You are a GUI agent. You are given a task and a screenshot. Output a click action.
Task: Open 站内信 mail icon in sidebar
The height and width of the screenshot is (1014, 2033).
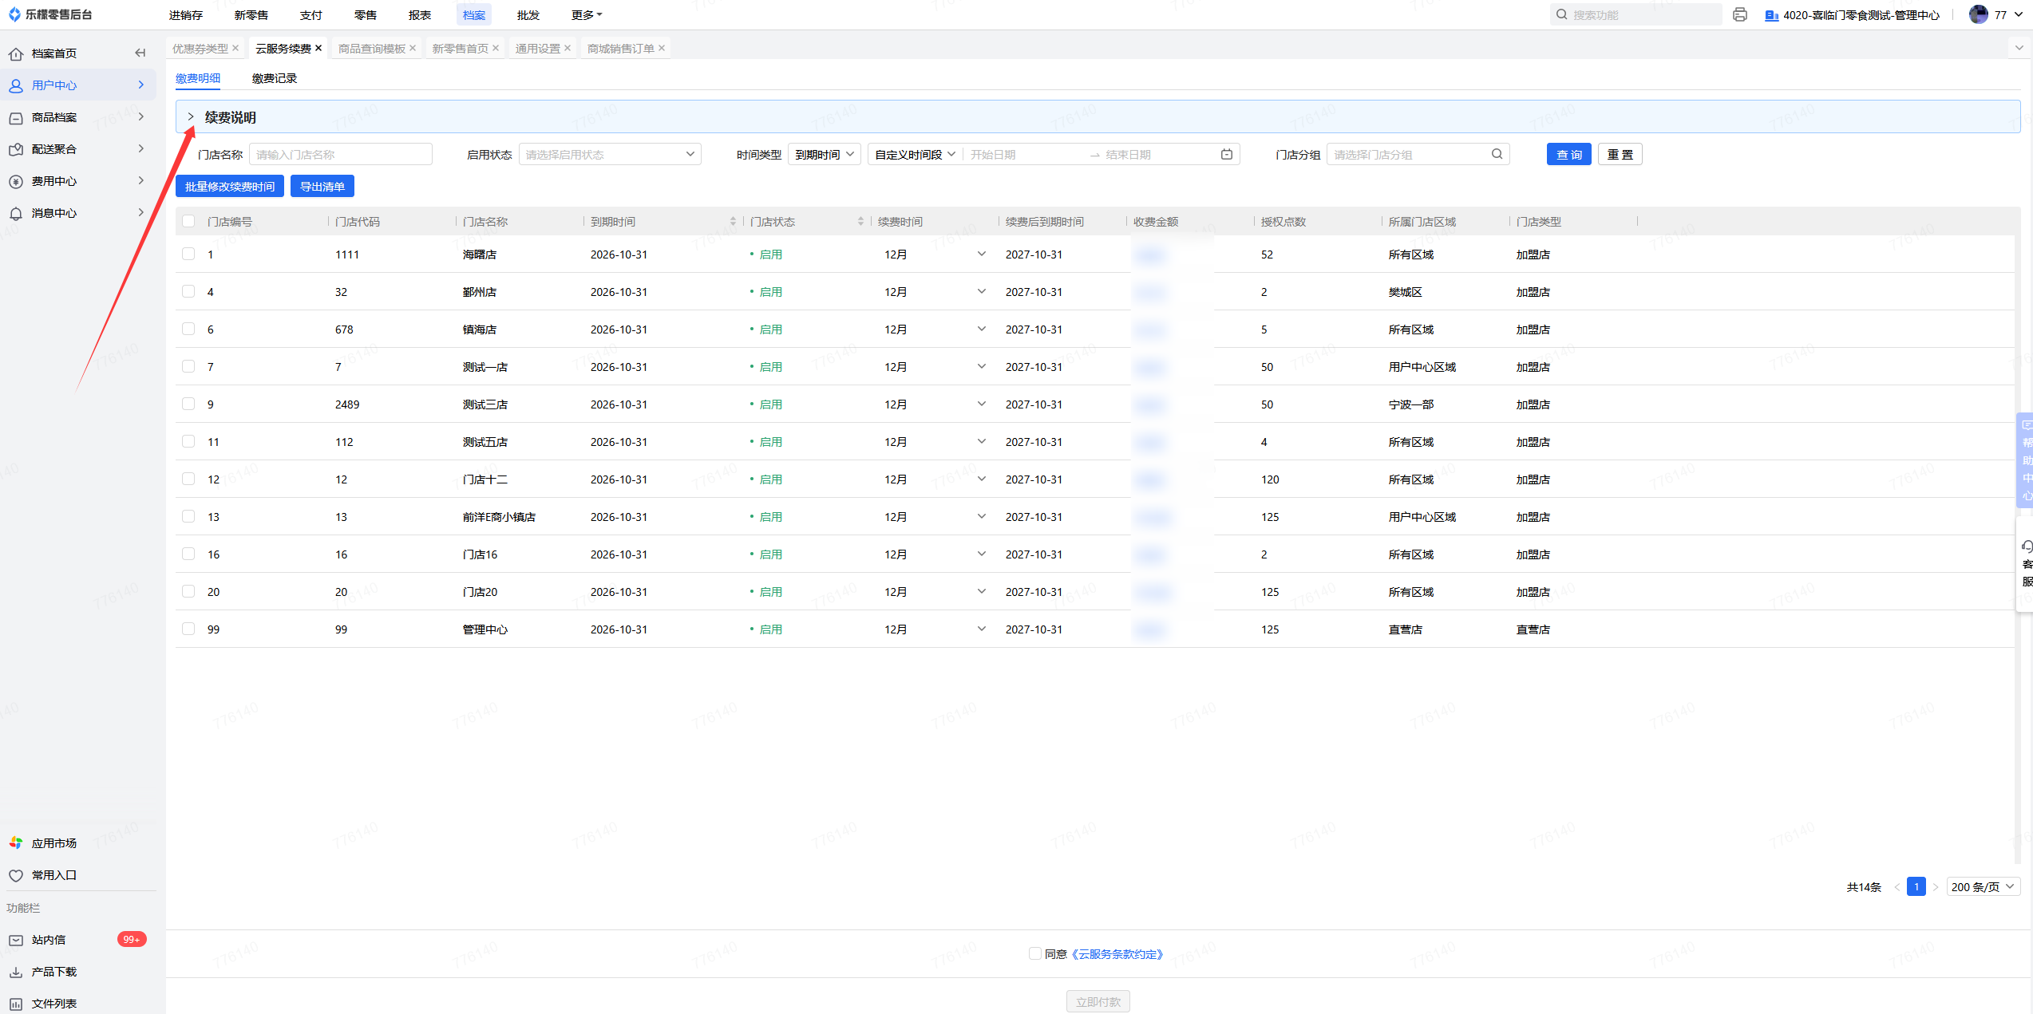[16, 940]
